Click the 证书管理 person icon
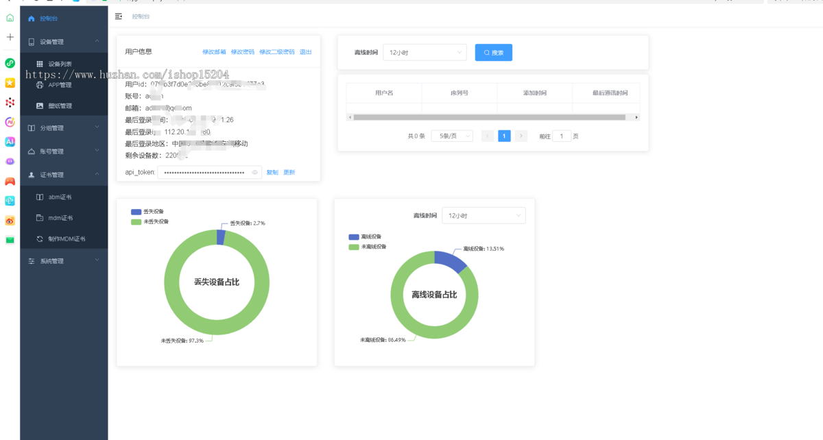Image resolution: width=823 pixels, height=440 pixels. pyautogui.click(x=32, y=175)
